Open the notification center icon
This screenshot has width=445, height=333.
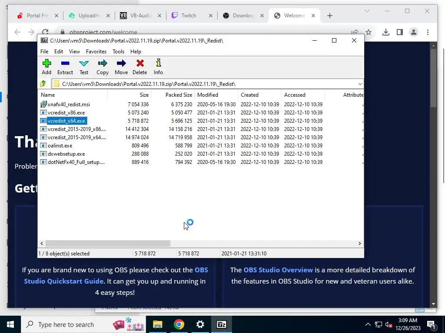pos(431,324)
